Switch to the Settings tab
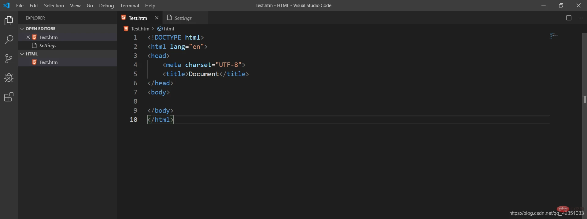Image resolution: width=587 pixels, height=219 pixels. coord(183,18)
